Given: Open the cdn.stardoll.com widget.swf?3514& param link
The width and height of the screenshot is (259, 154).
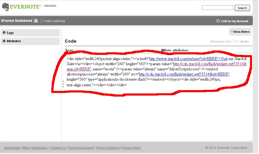Looking at the screenshot, I should pos(210,64).
